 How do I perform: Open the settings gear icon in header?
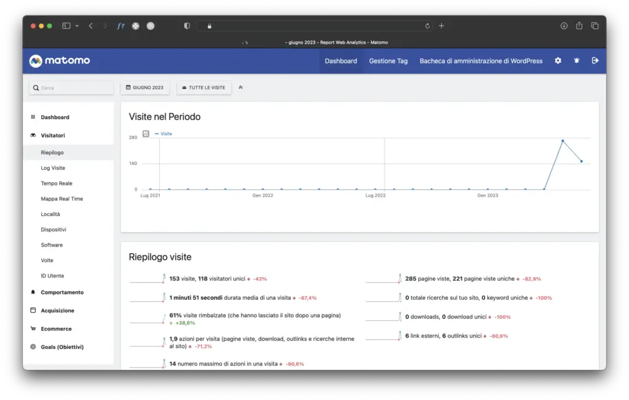pyautogui.click(x=558, y=61)
